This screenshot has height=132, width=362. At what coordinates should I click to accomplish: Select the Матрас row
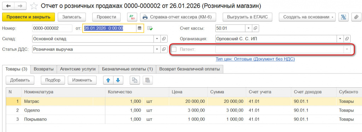point(184,101)
